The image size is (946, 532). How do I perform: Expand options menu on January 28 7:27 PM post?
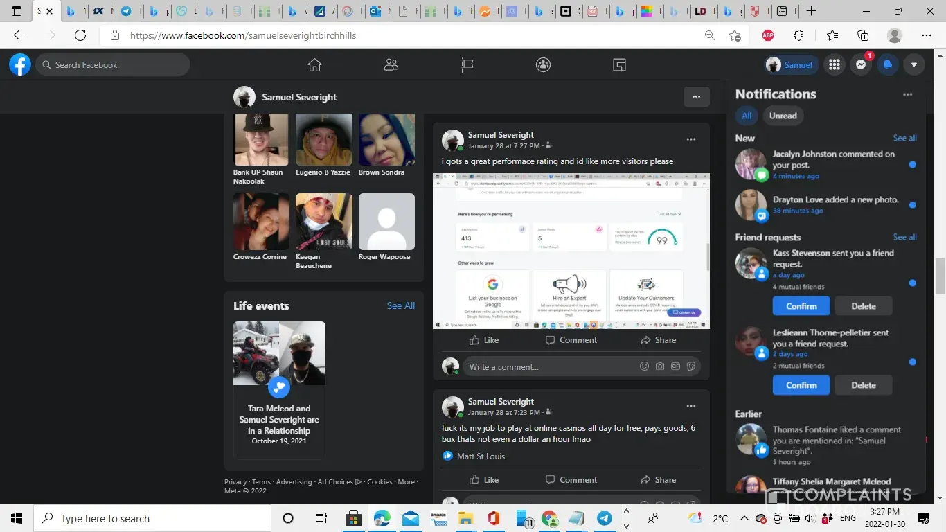point(690,139)
